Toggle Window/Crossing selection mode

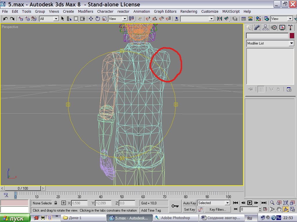point(83,19)
